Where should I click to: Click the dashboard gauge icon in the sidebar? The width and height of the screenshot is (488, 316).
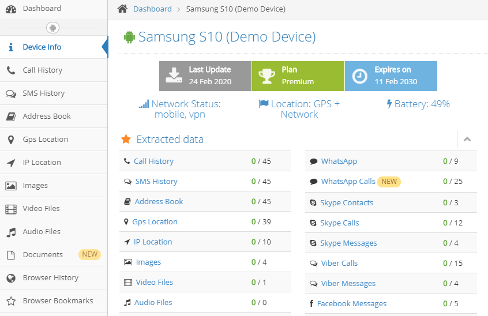pyautogui.click(x=11, y=9)
